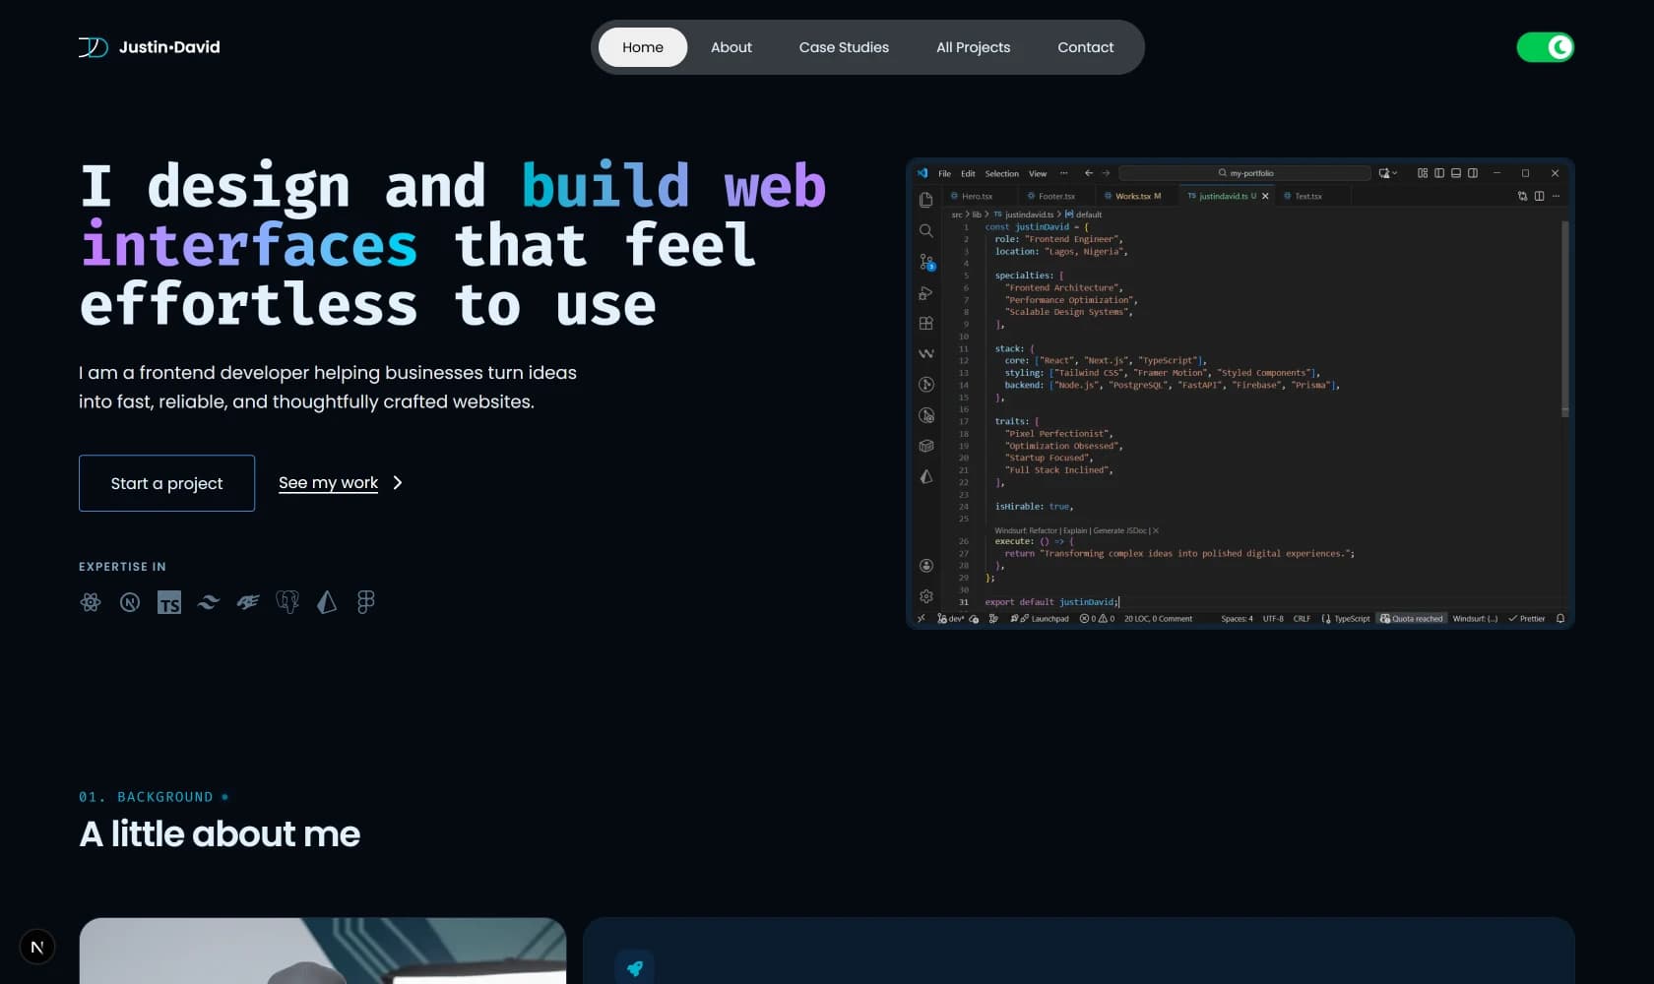Click the my-portfolio search box in the VS Code image
The image size is (1654, 984).
pyautogui.click(x=1245, y=173)
